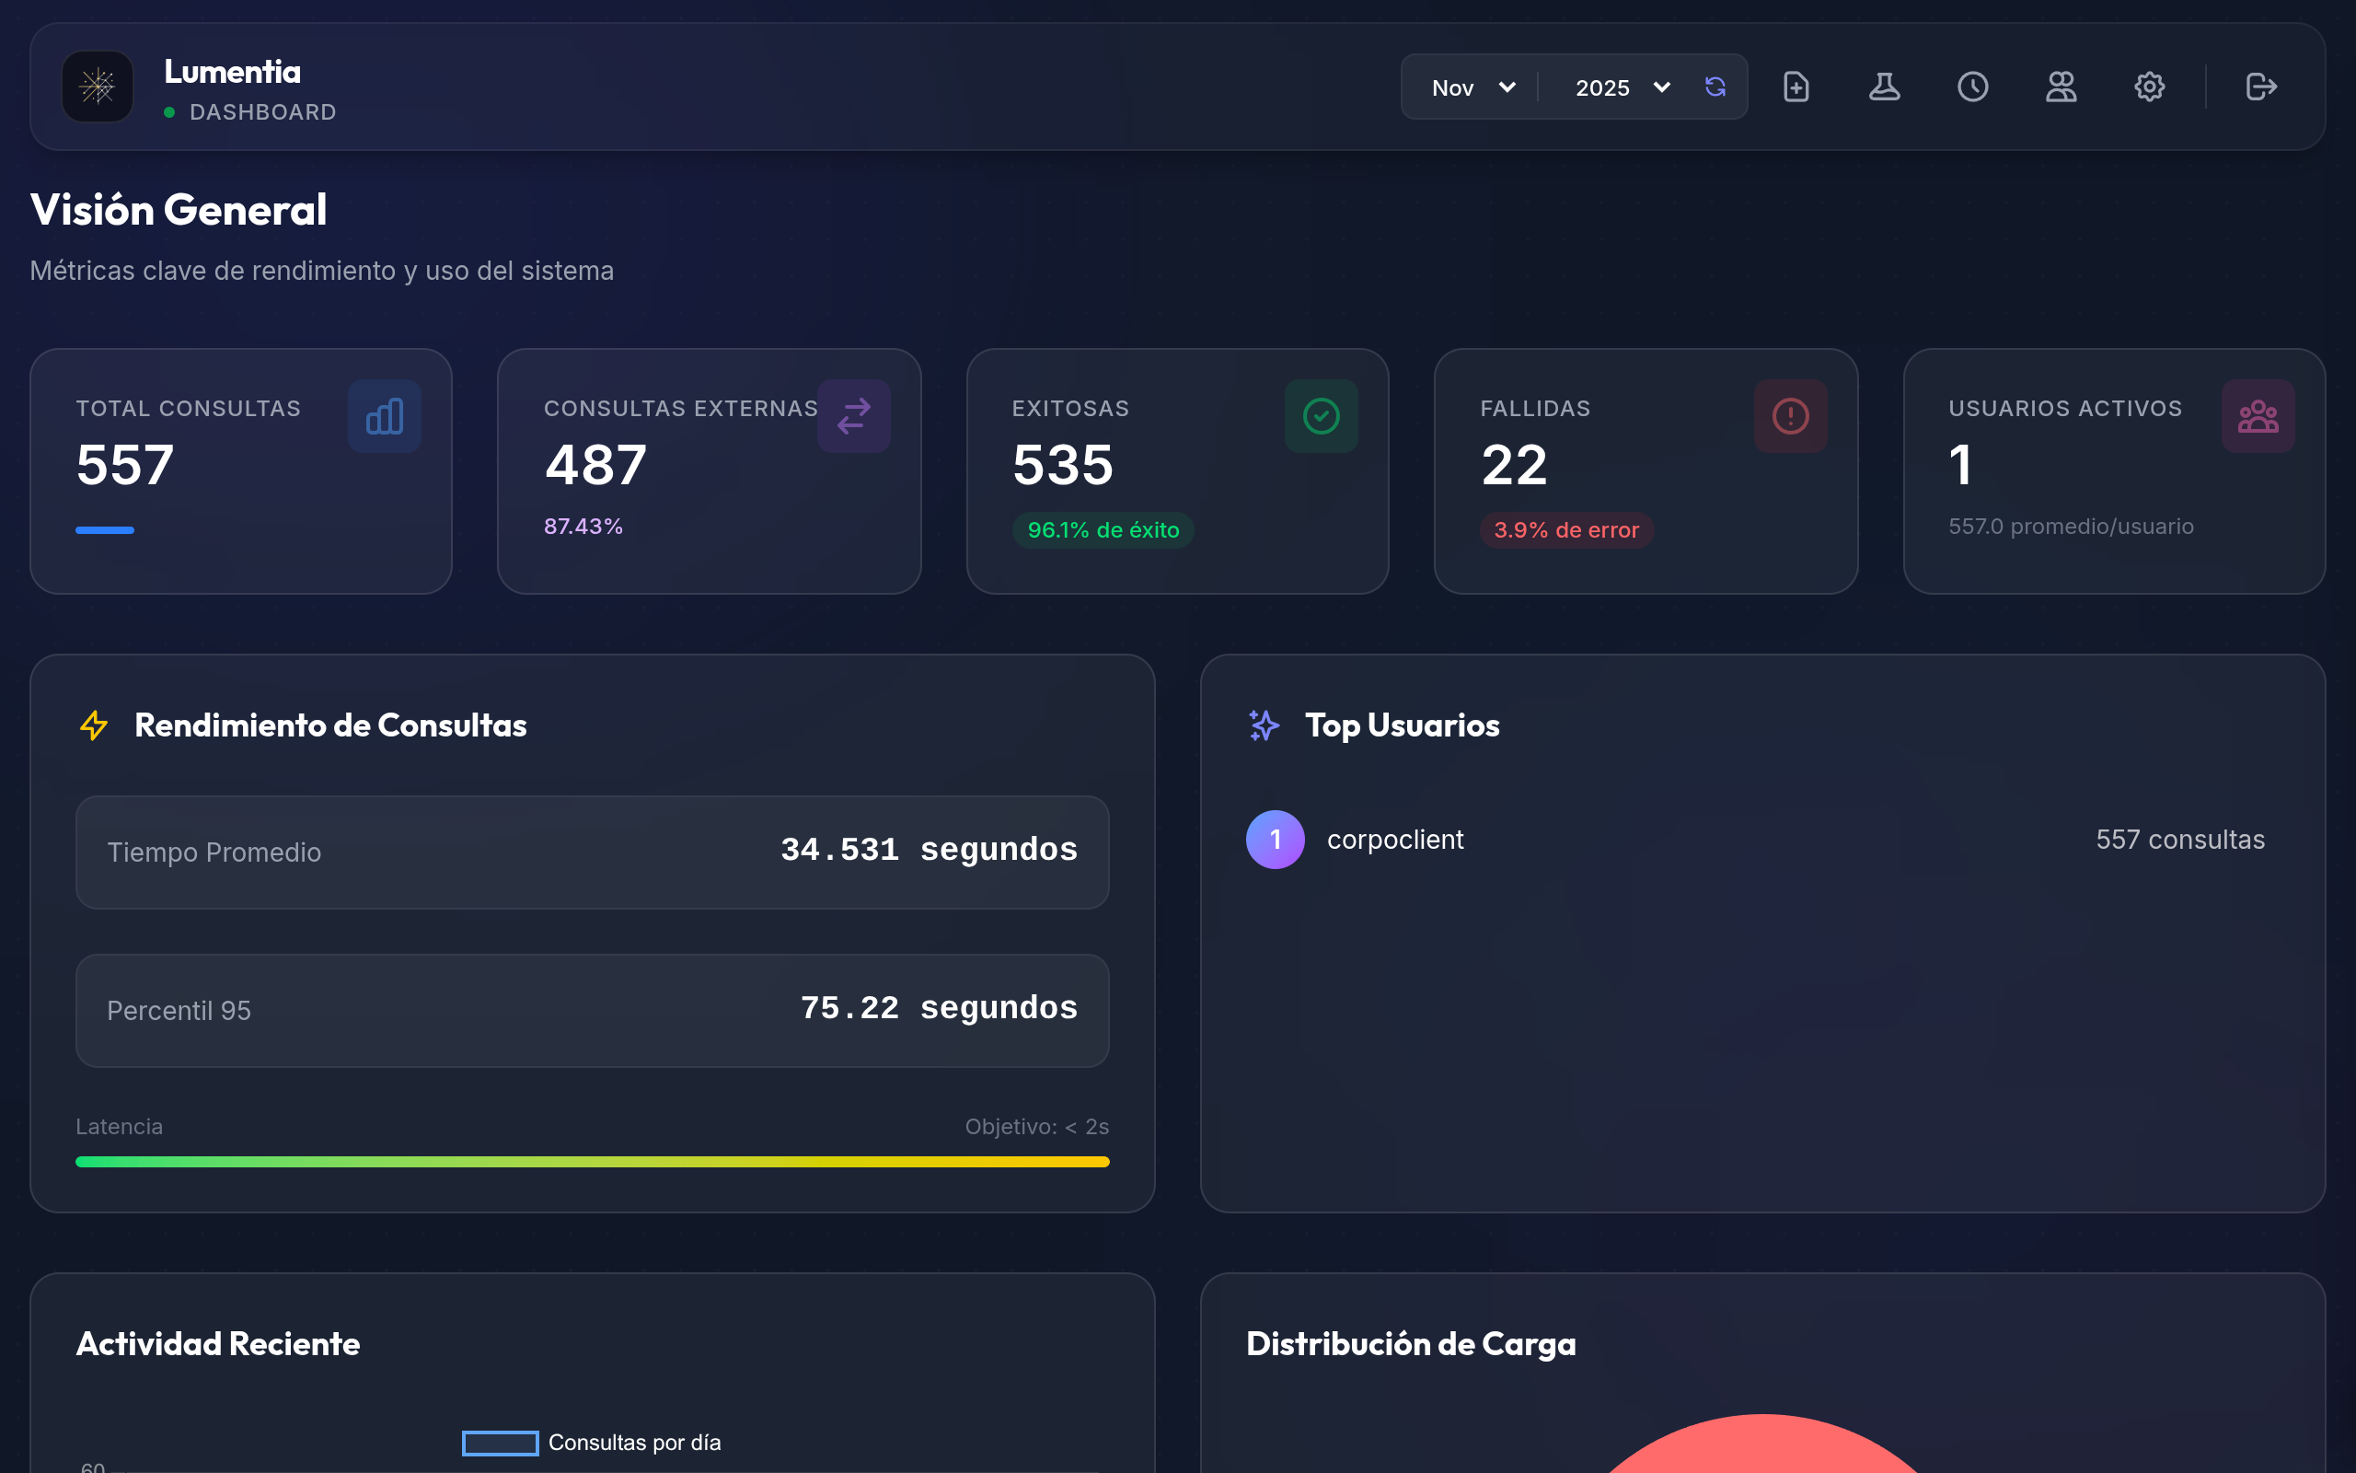Image resolution: width=2356 pixels, height=1473 pixels.
Task: Select the Top Usuarios section header
Action: pos(1402,725)
